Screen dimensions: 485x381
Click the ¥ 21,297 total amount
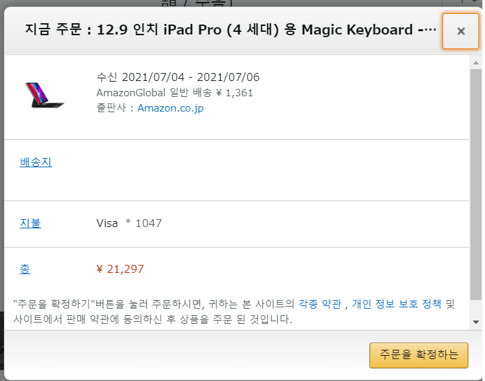(120, 269)
